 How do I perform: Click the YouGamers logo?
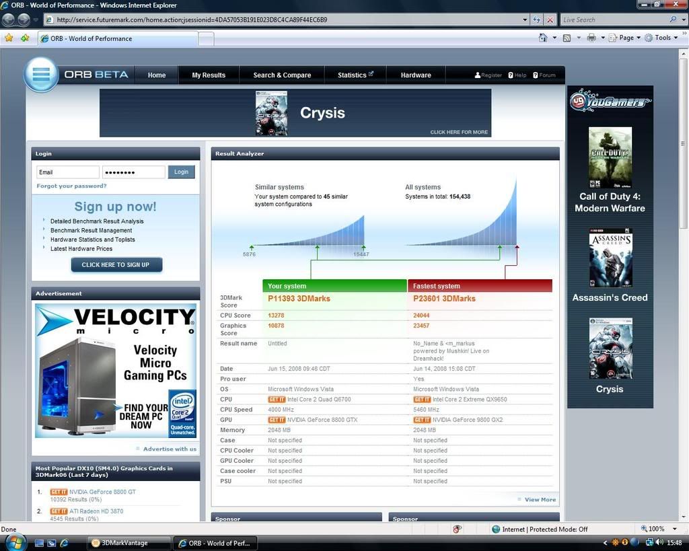click(610, 101)
